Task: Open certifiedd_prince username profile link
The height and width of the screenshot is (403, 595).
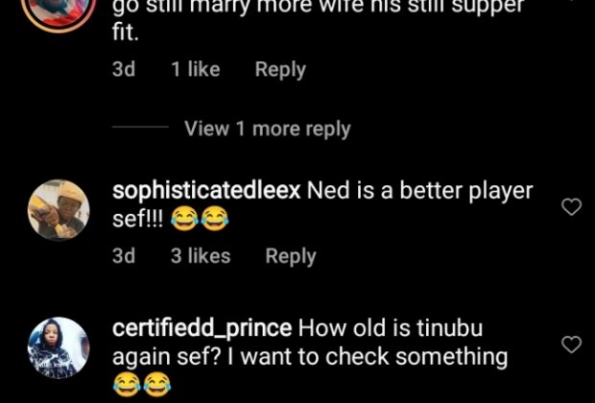Action: [x=202, y=328]
